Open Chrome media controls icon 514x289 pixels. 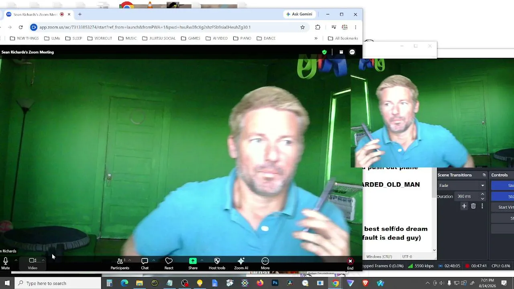tap(334, 27)
